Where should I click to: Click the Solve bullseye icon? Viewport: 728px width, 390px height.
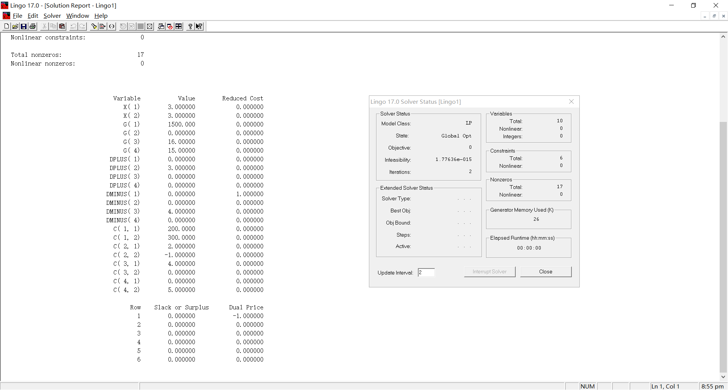click(x=123, y=27)
